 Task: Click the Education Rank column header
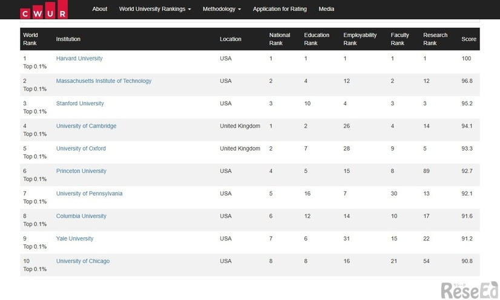[x=317, y=39]
